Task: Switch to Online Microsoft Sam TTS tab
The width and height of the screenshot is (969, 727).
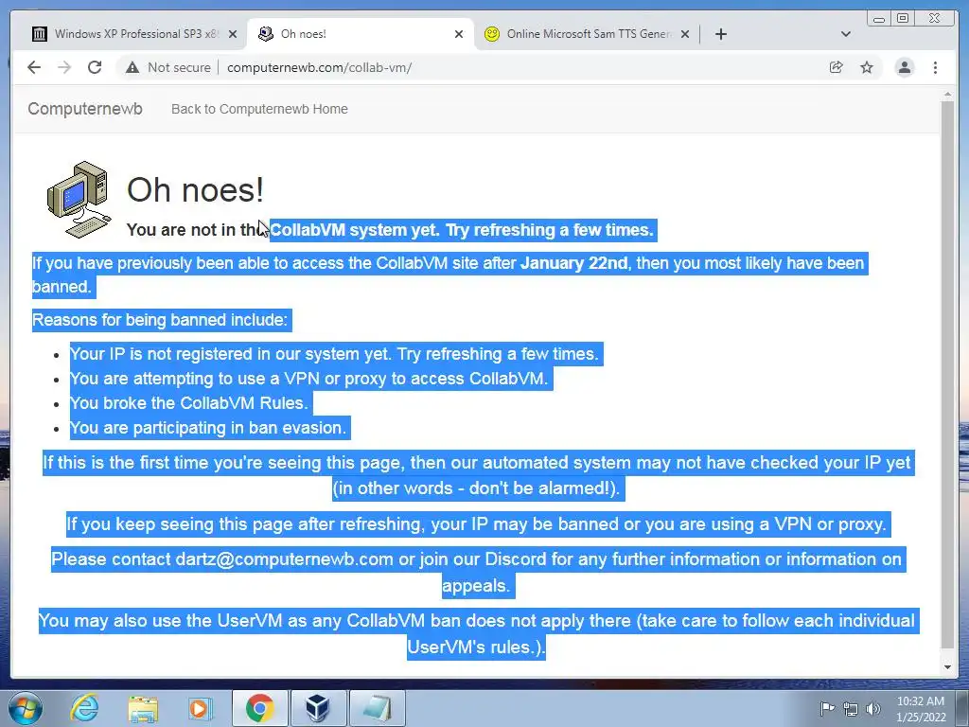Action: [x=587, y=34]
